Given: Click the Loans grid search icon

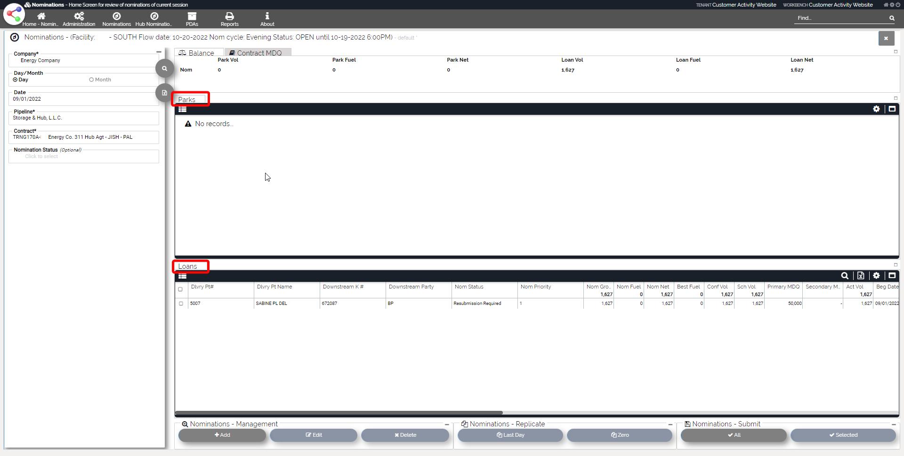Looking at the screenshot, I should [845, 276].
